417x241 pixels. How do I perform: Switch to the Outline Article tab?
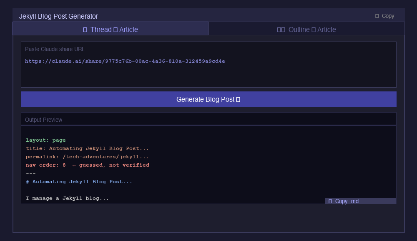[306, 29]
